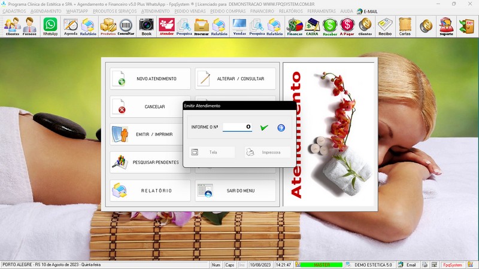The image size is (479, 269).
Task: Open the RELATÓRIOS menu
Action: (x=291, y=11)
